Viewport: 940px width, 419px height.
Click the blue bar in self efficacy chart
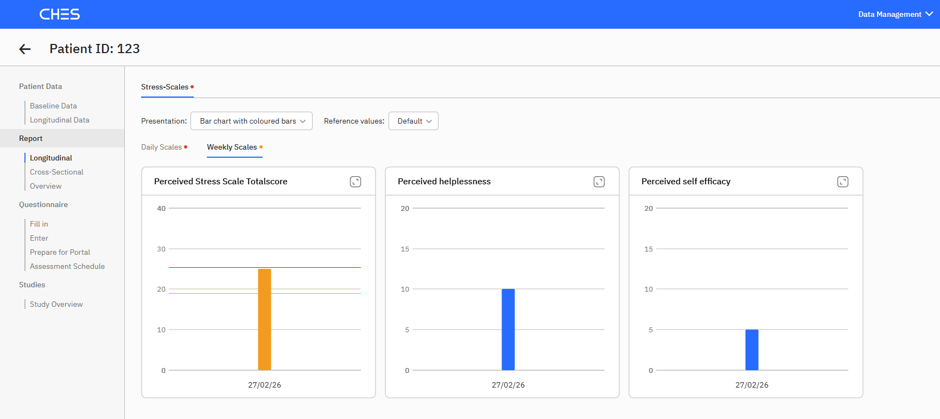tap(752, 350)
